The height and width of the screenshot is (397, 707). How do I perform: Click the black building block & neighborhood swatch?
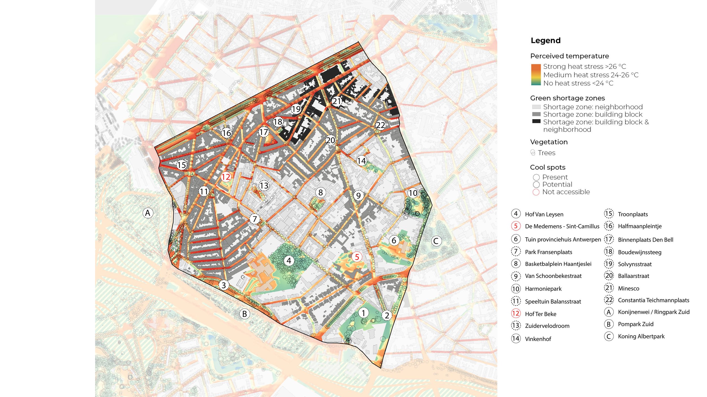tap(536, 121)
